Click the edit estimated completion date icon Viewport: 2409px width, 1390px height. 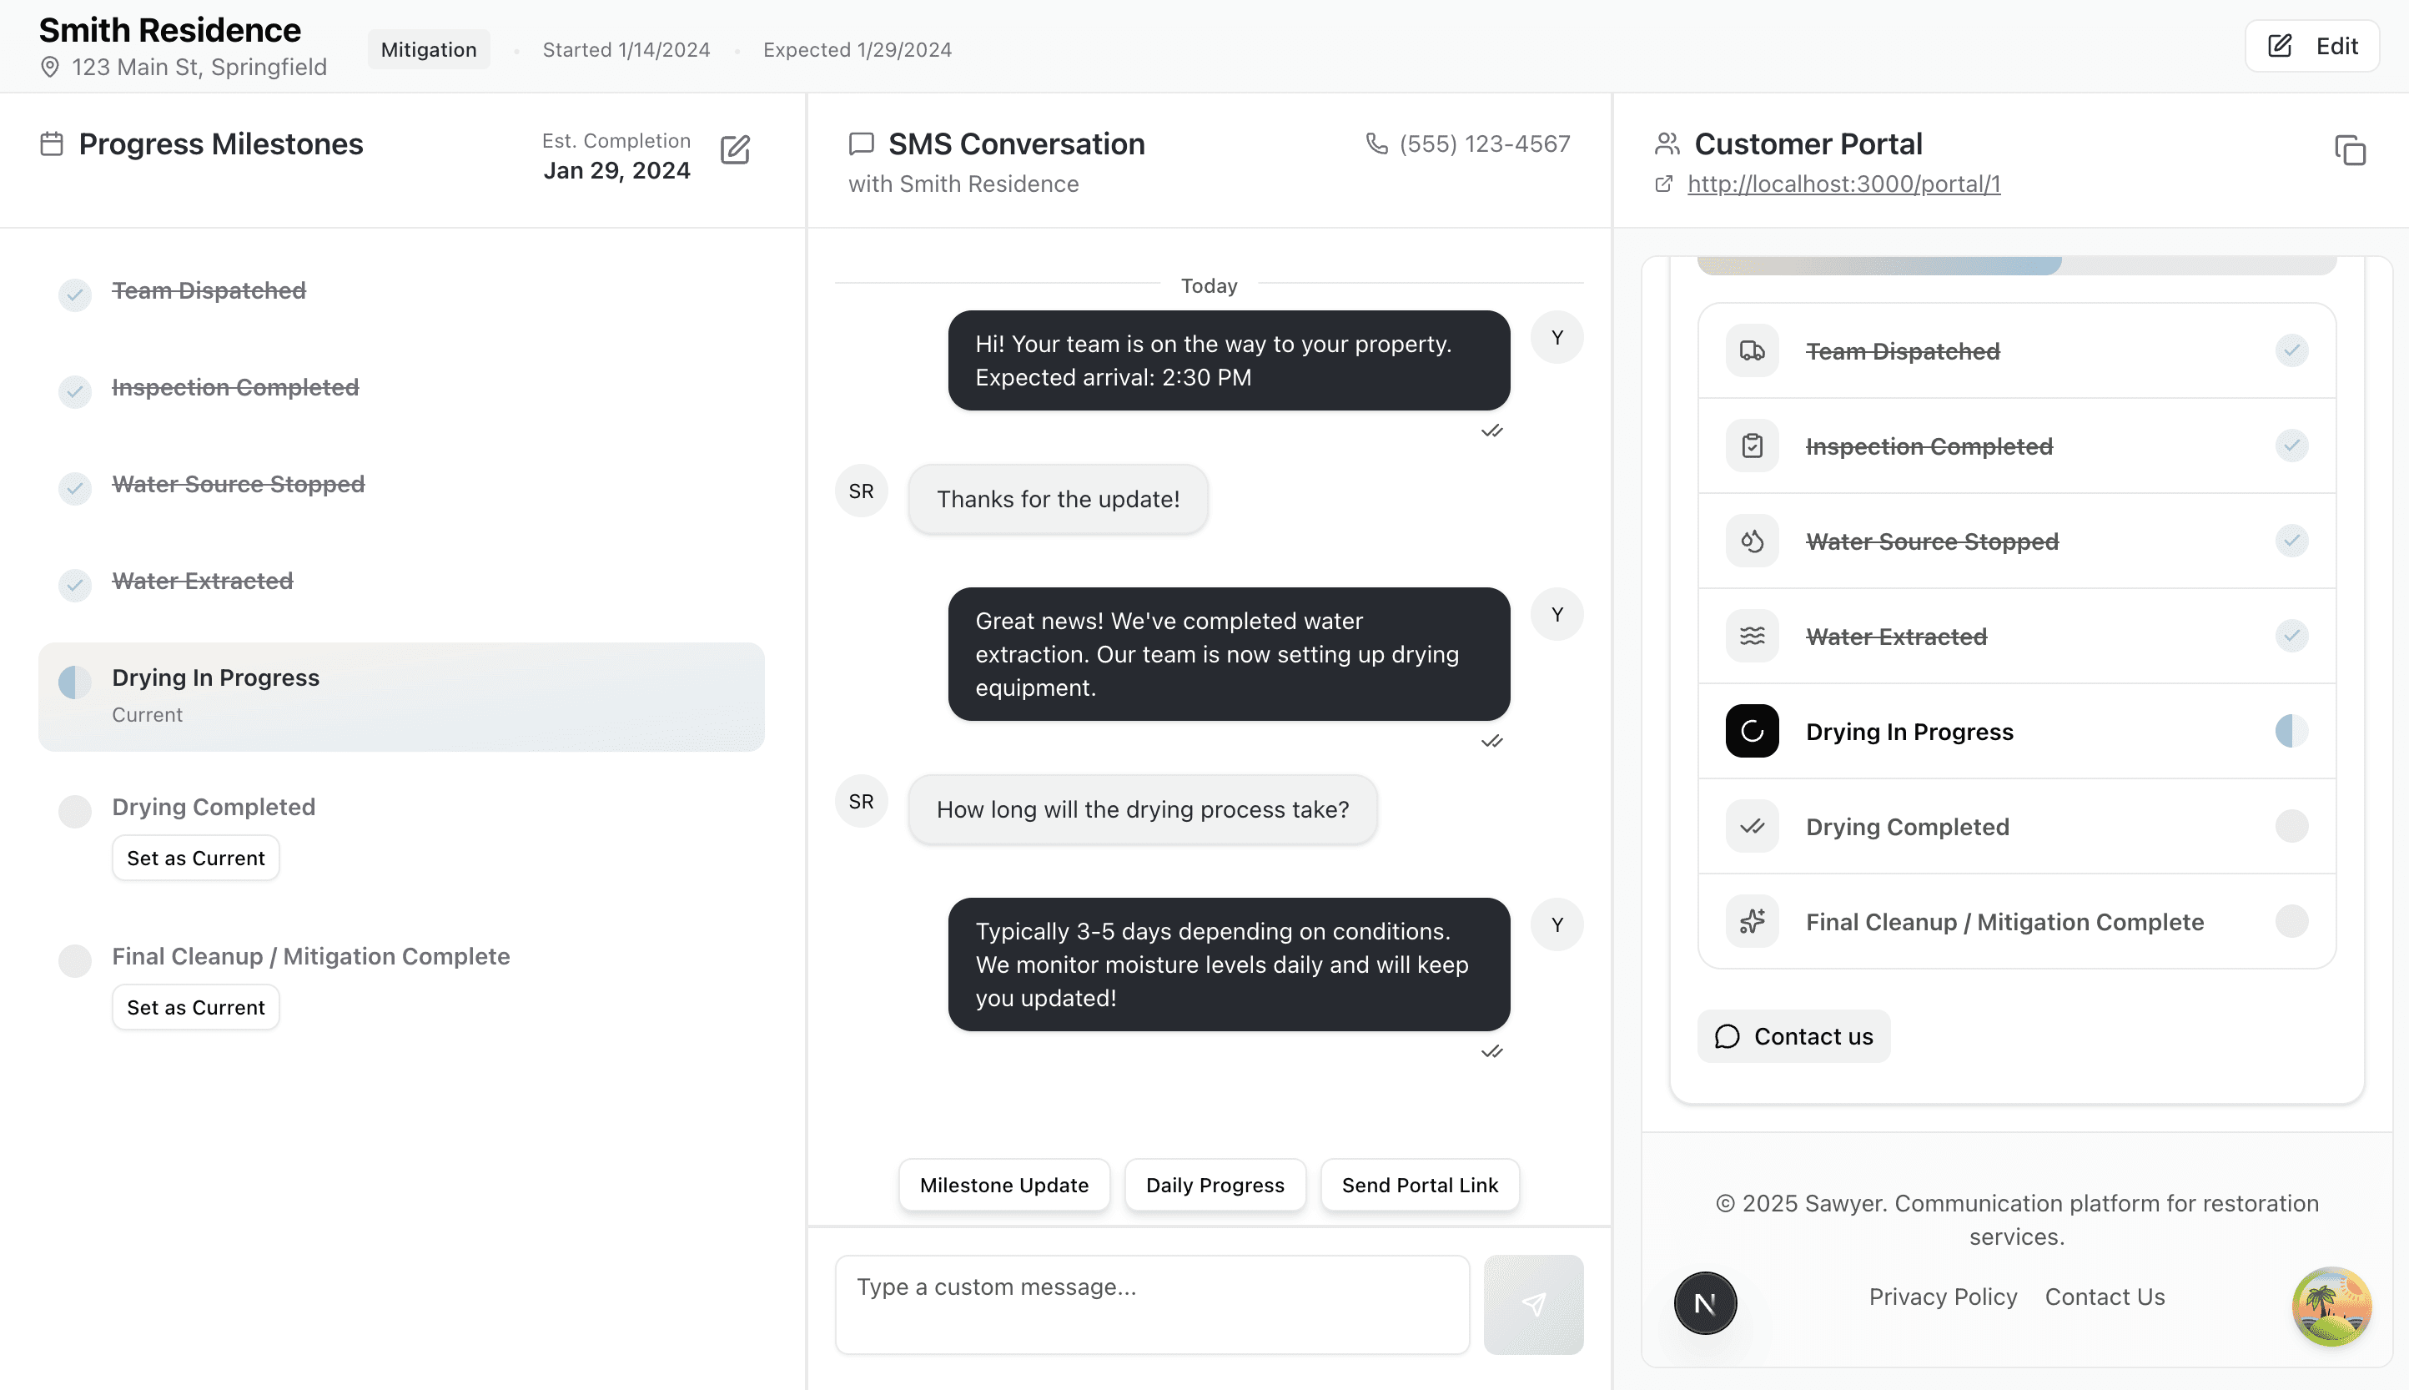pos(735,150)
